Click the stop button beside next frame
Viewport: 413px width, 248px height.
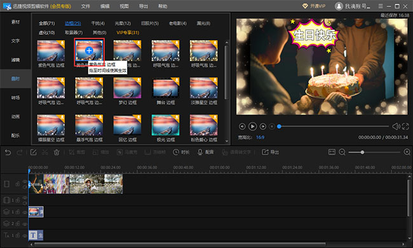(272, 127)
